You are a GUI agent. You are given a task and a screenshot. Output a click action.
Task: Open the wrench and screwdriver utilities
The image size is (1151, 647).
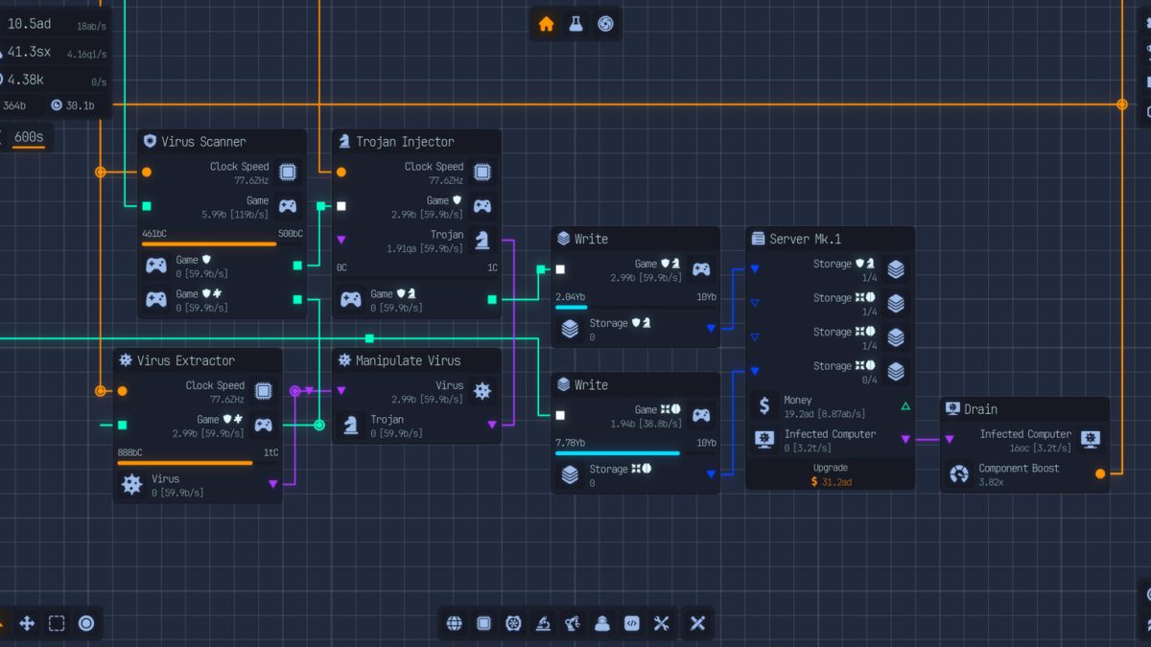(661, 624)
